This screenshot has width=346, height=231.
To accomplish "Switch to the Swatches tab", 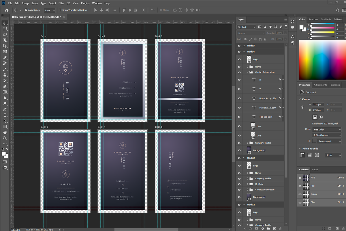I will point(313,19).
